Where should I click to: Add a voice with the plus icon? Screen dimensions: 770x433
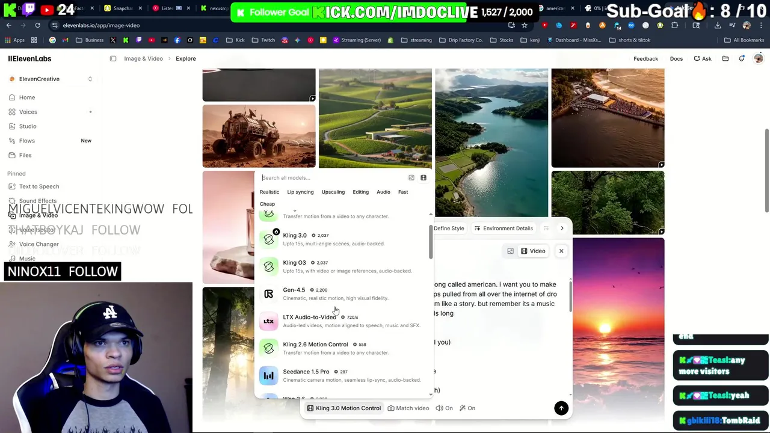point(90,112)
